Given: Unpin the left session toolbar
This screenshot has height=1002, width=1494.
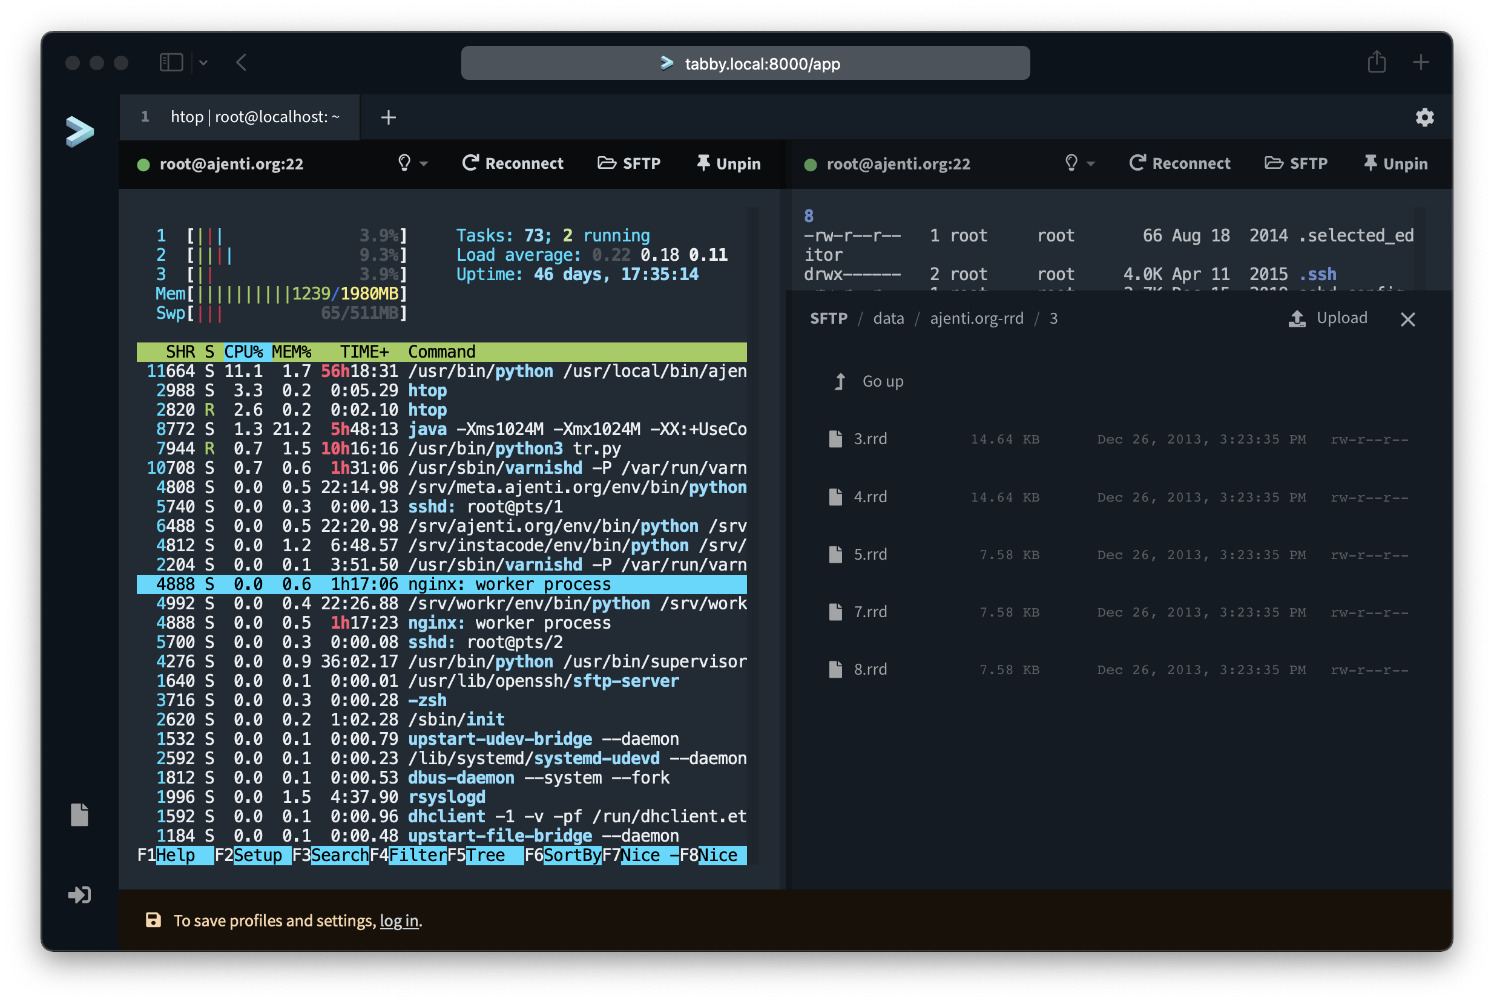Looking at the screenshot, I should [729, 163].
